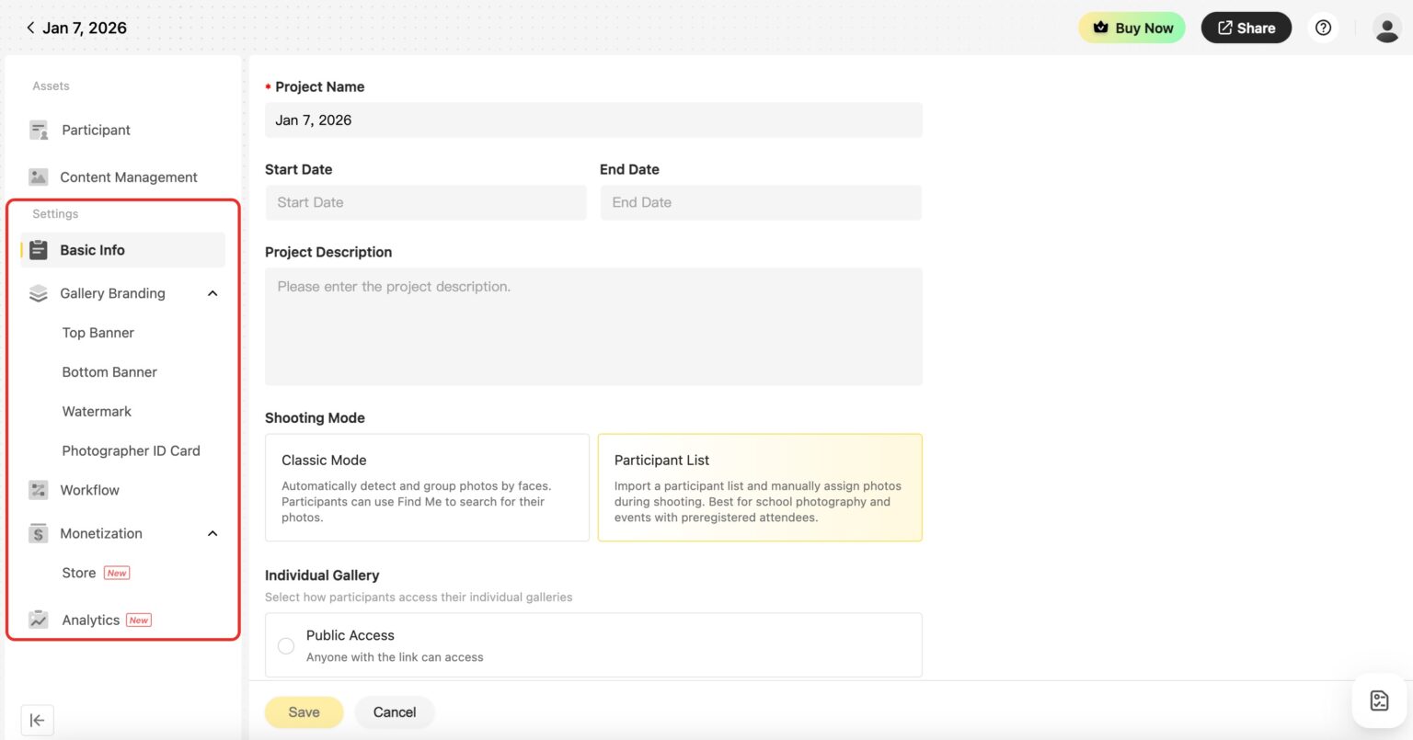The width and height of the screenshot is (1413, 740).
Task: Choose the Participant List shooting mode
Action: tap(760, 487)
